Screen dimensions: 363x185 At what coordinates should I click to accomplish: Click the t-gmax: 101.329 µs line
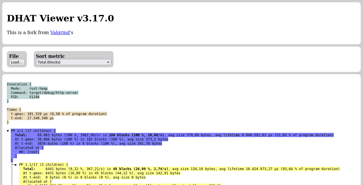pos(57,114)
